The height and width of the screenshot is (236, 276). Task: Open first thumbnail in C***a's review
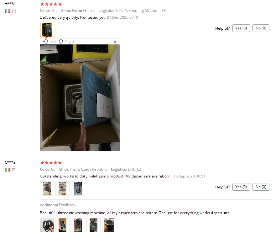click(47, 188)
